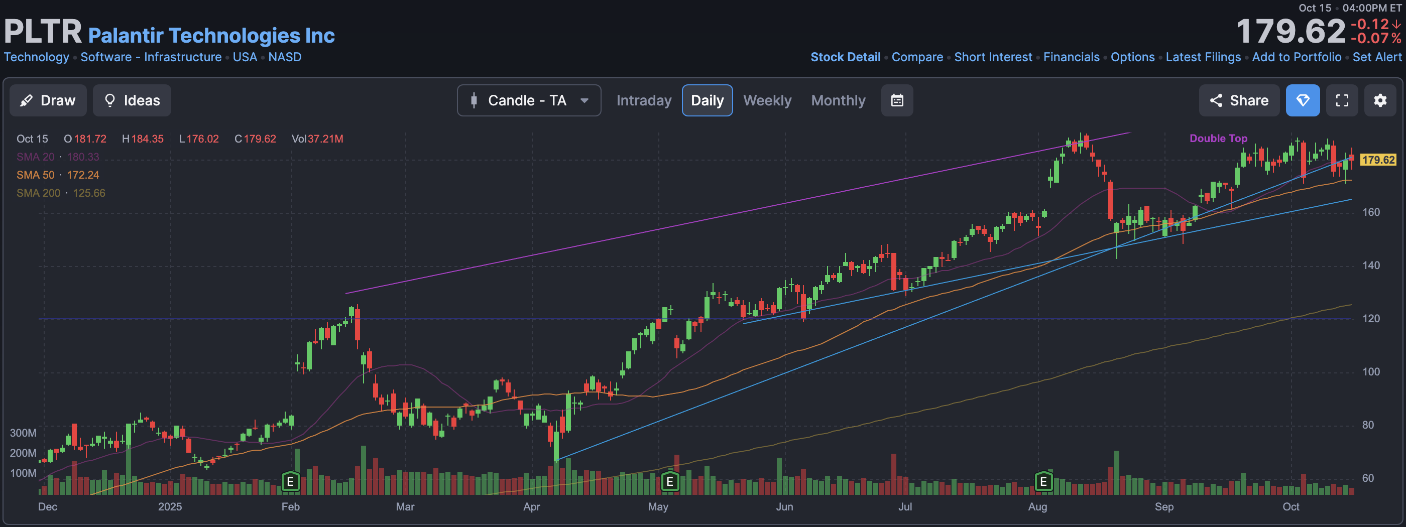Switch to Monthly timeframe
The width and height of the screenshot is (1406, 527).
tap(838, 100)
